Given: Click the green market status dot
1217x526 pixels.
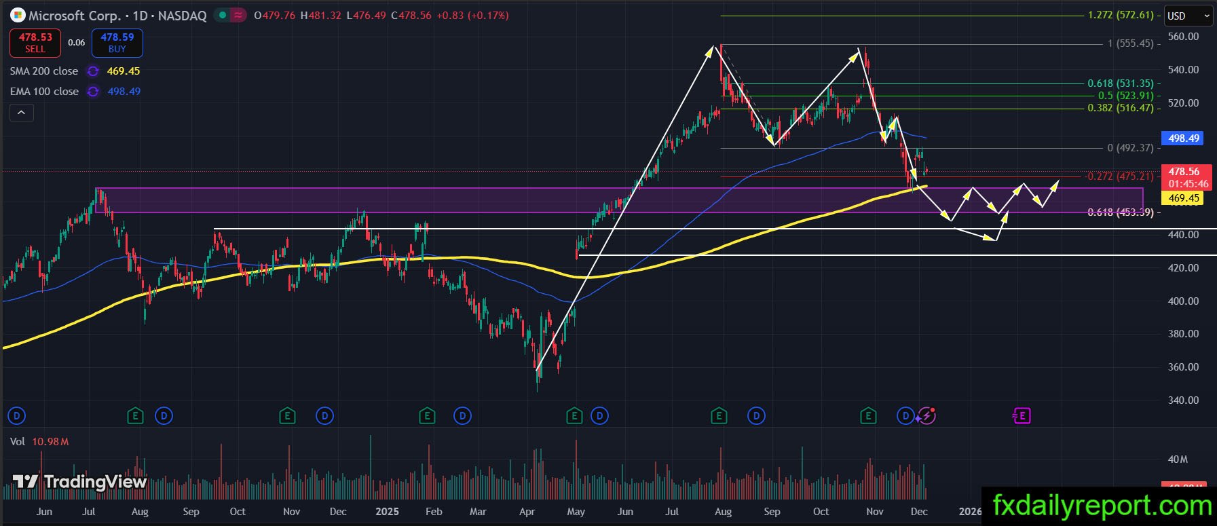Looking at the screenshot, I should tap(222, 15).
